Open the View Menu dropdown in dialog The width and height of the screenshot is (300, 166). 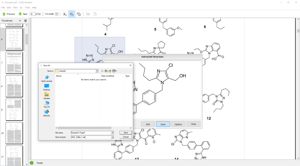coord(115,71)
